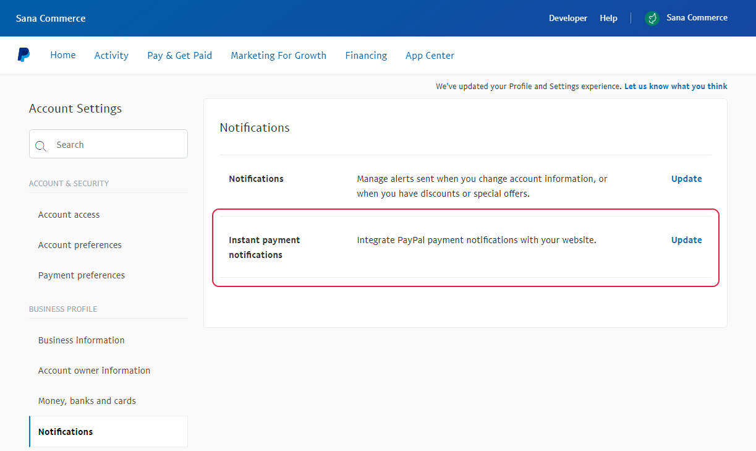Viewport: 756px width, 451px height.
Task: Click the Notifications panel heading
Action: point(255,128)
